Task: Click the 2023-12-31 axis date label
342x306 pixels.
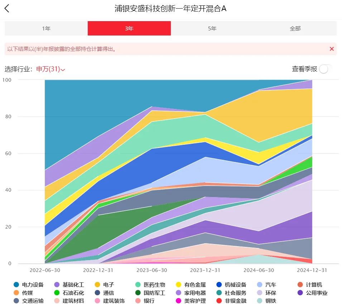Action: pyautogui.click(x=205, y=270)
